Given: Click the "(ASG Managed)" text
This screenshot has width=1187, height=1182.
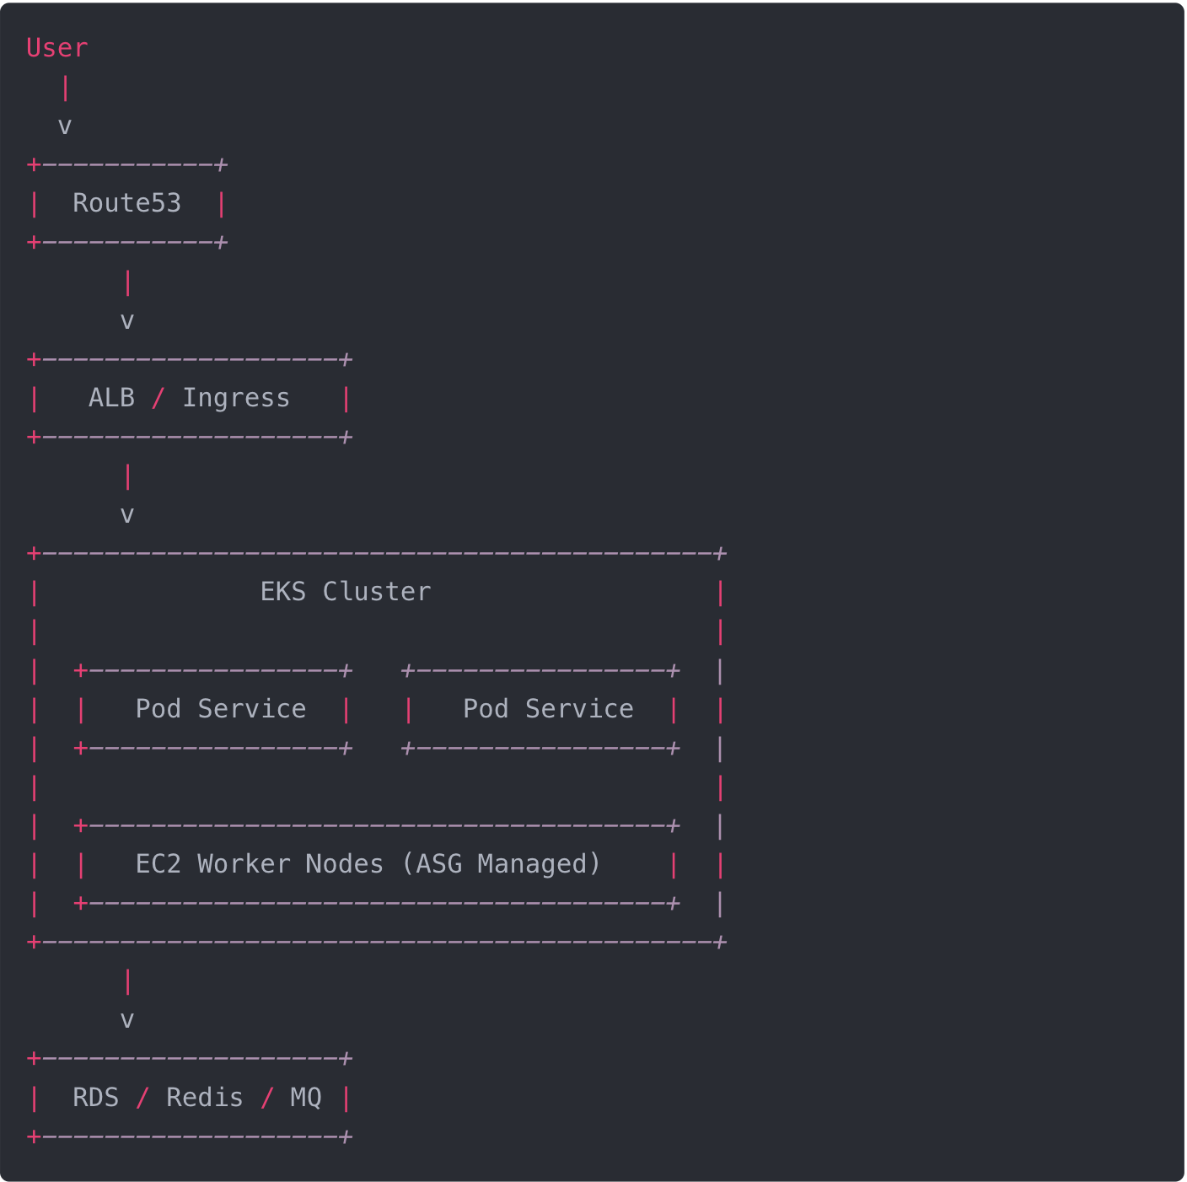Looking at the screenshot, I should click(501, 864).
